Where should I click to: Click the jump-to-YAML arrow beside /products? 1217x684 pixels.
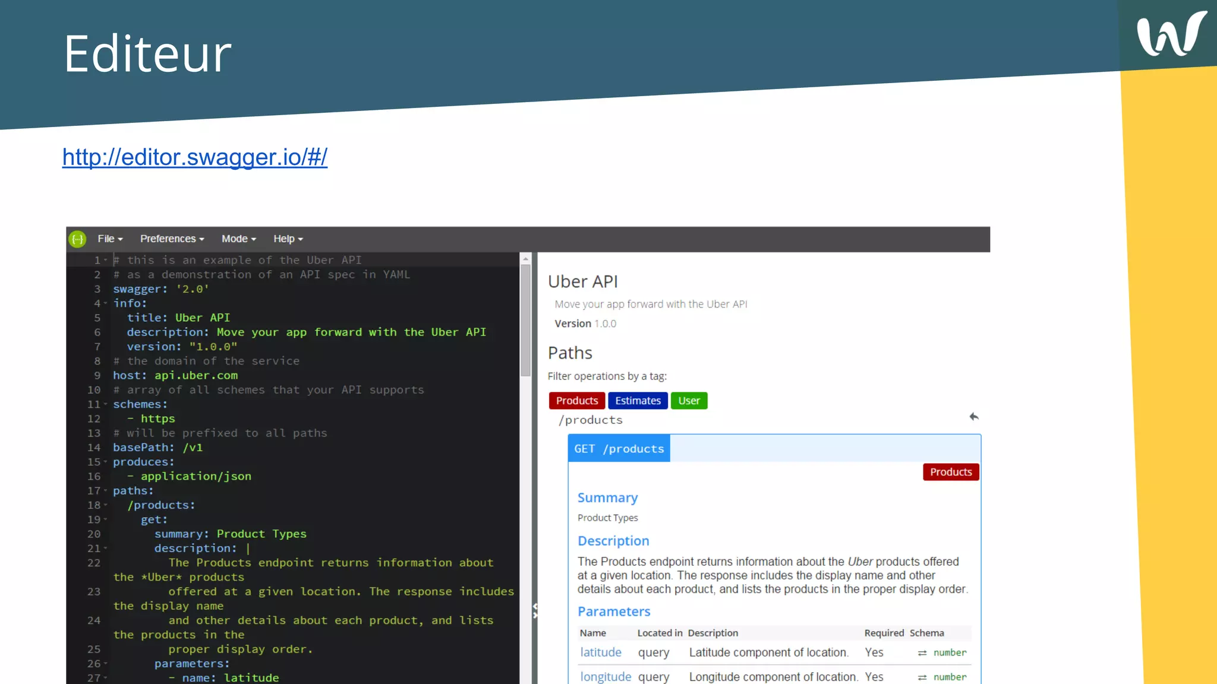point(974,417)
